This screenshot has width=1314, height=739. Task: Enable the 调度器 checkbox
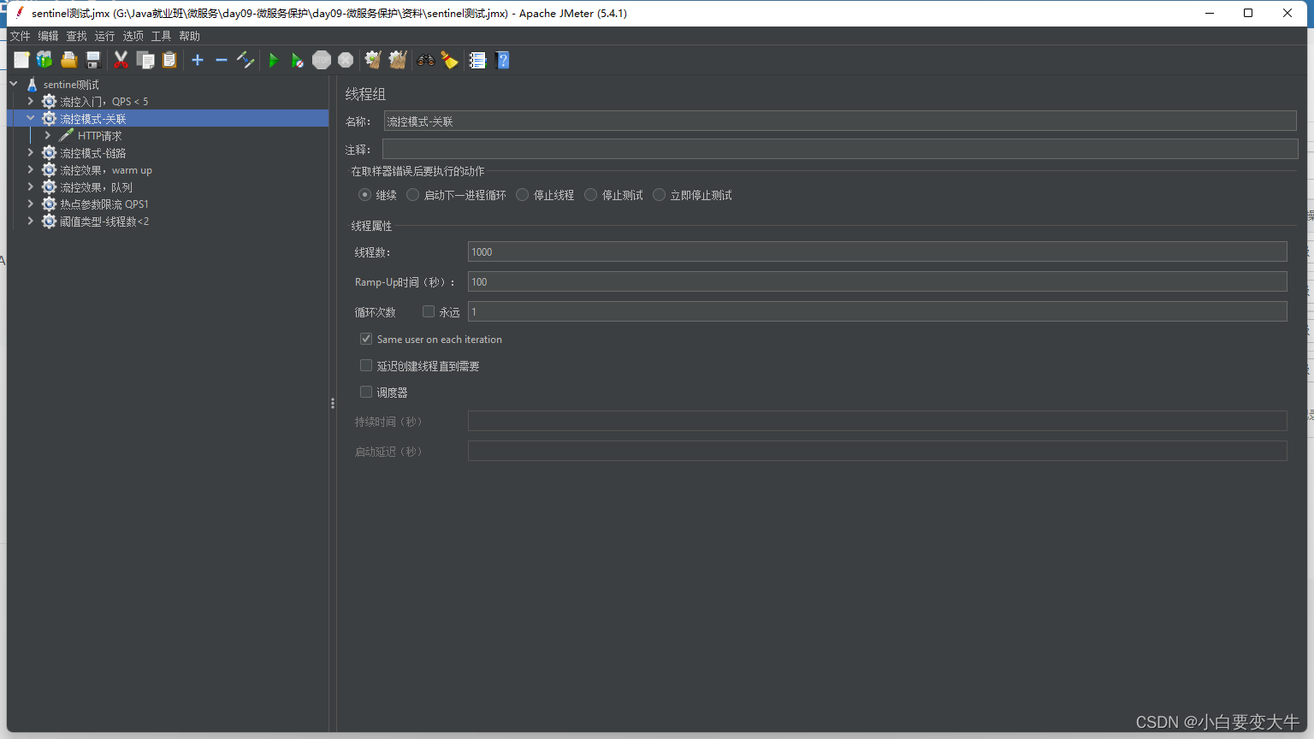pos(366,392)
